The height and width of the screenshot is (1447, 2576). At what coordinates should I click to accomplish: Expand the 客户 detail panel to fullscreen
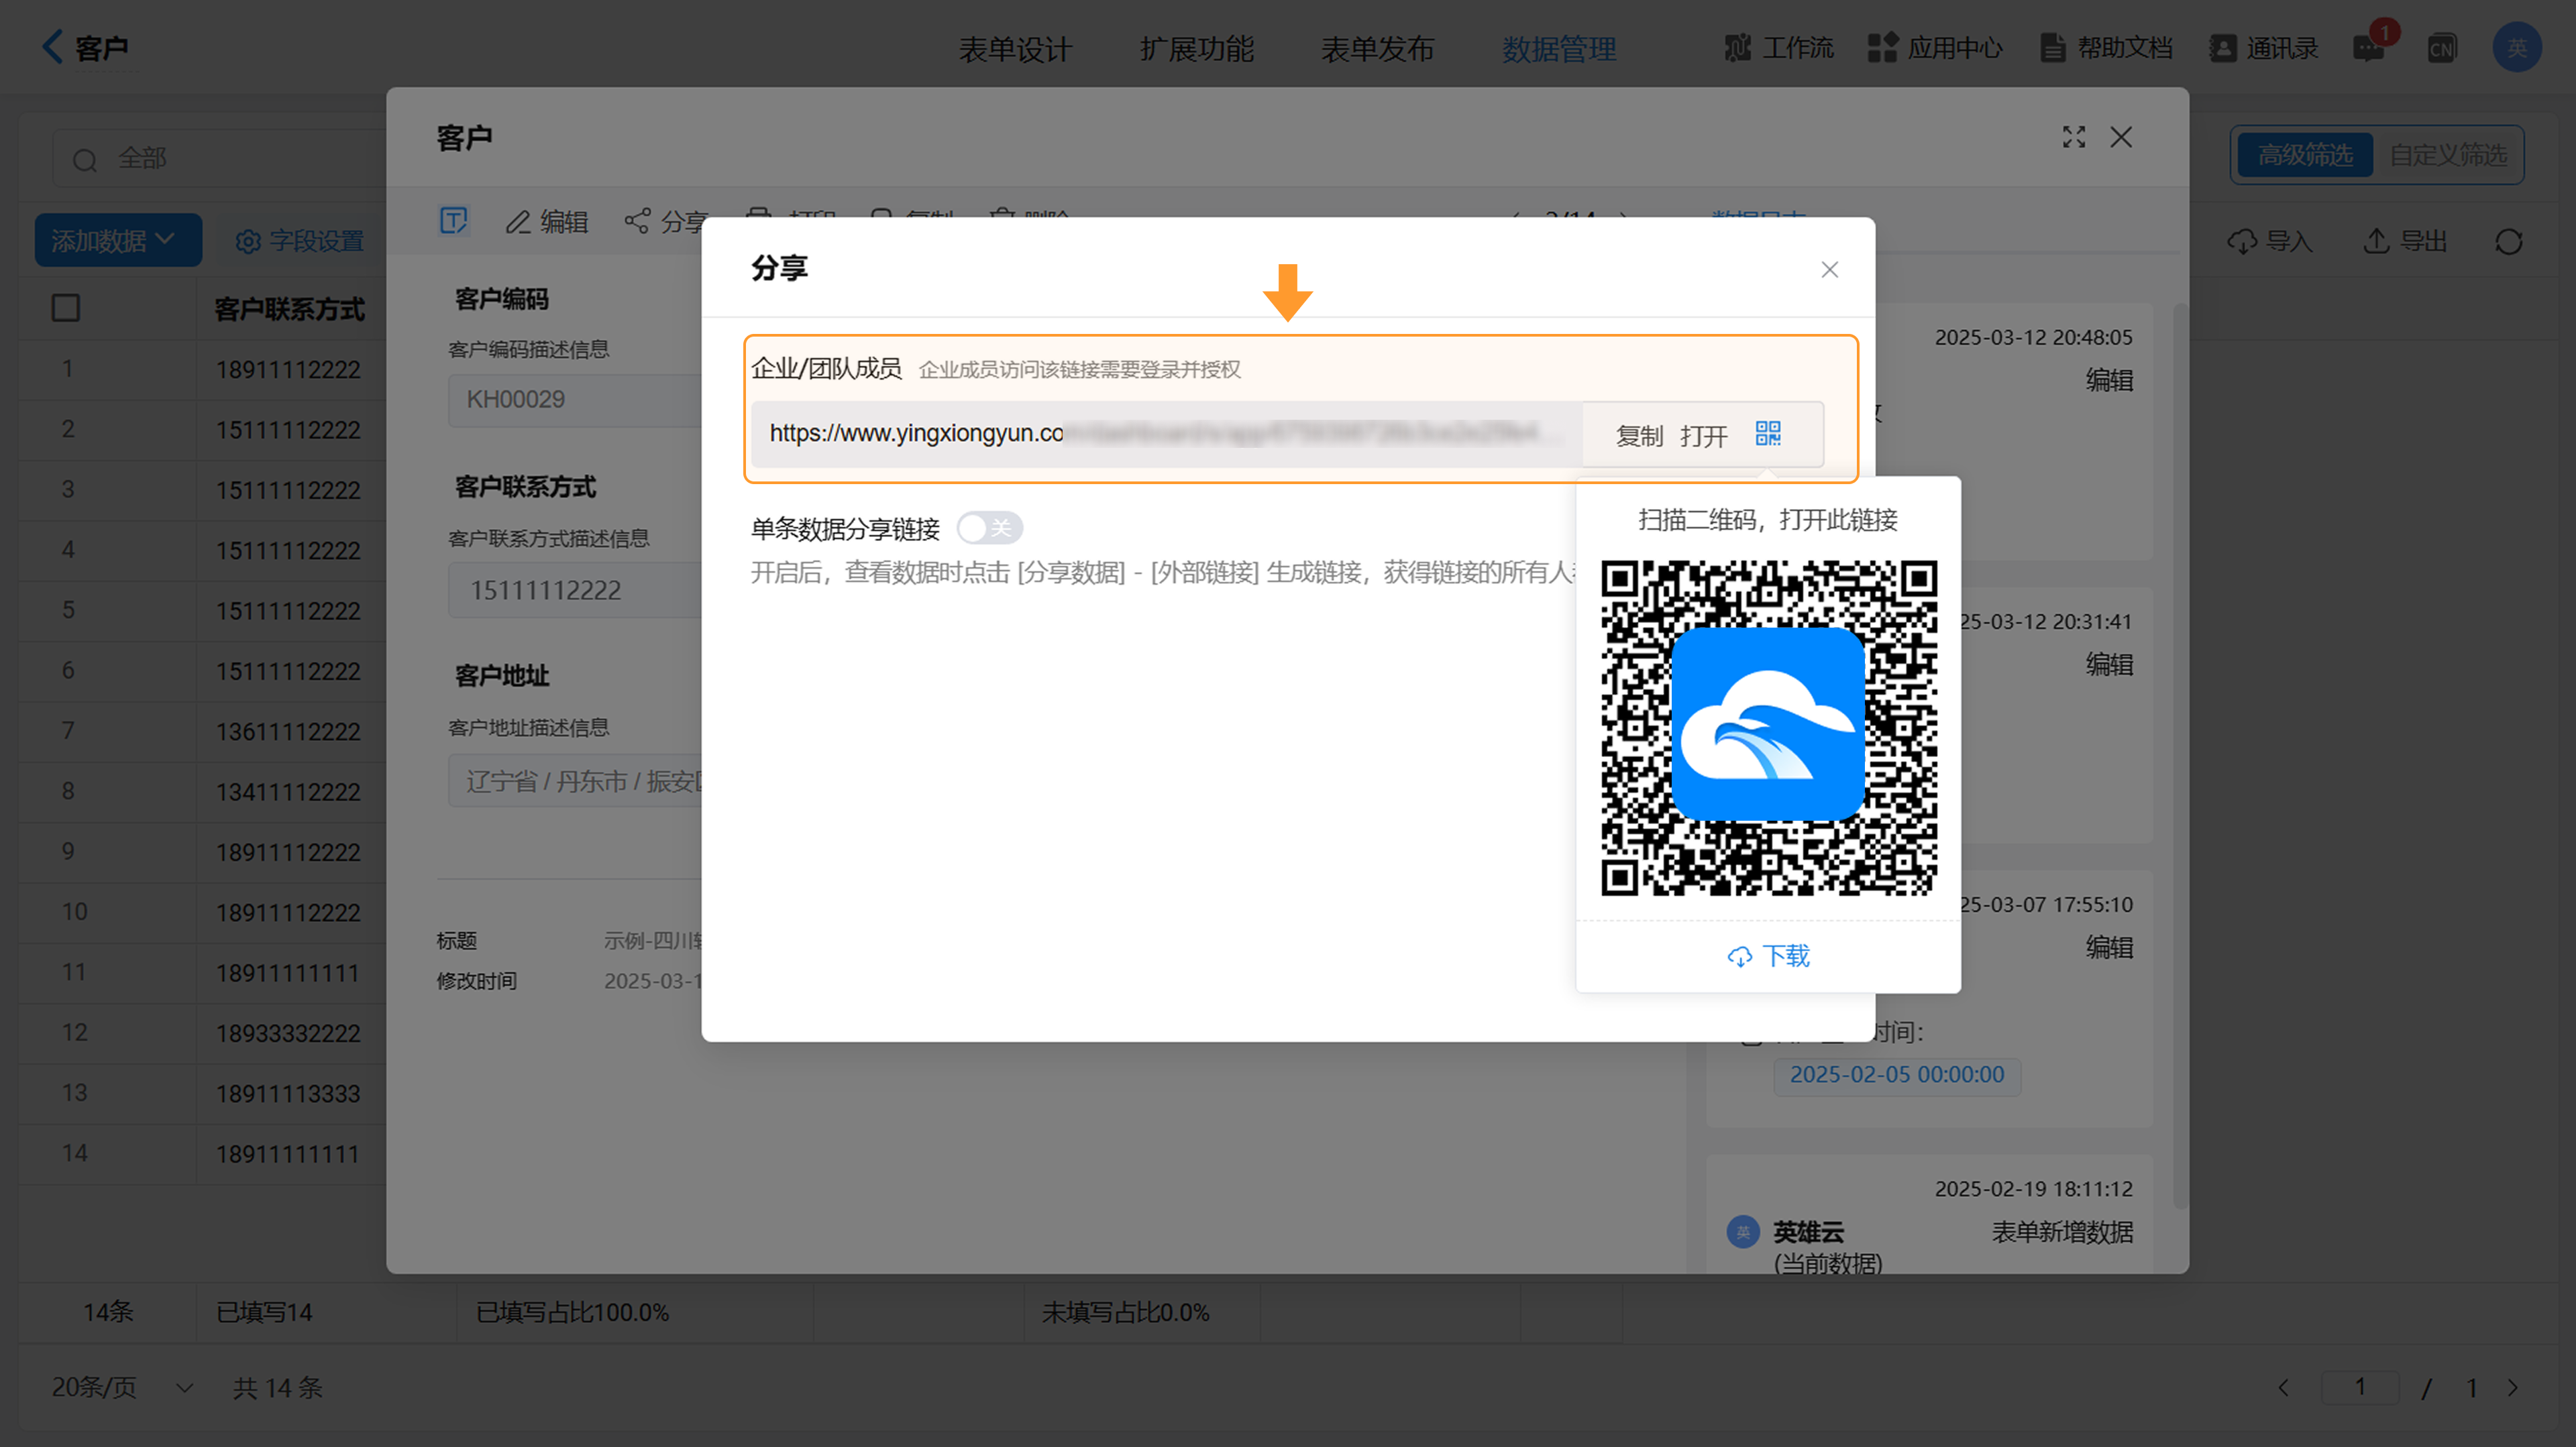click(2074, 138)
